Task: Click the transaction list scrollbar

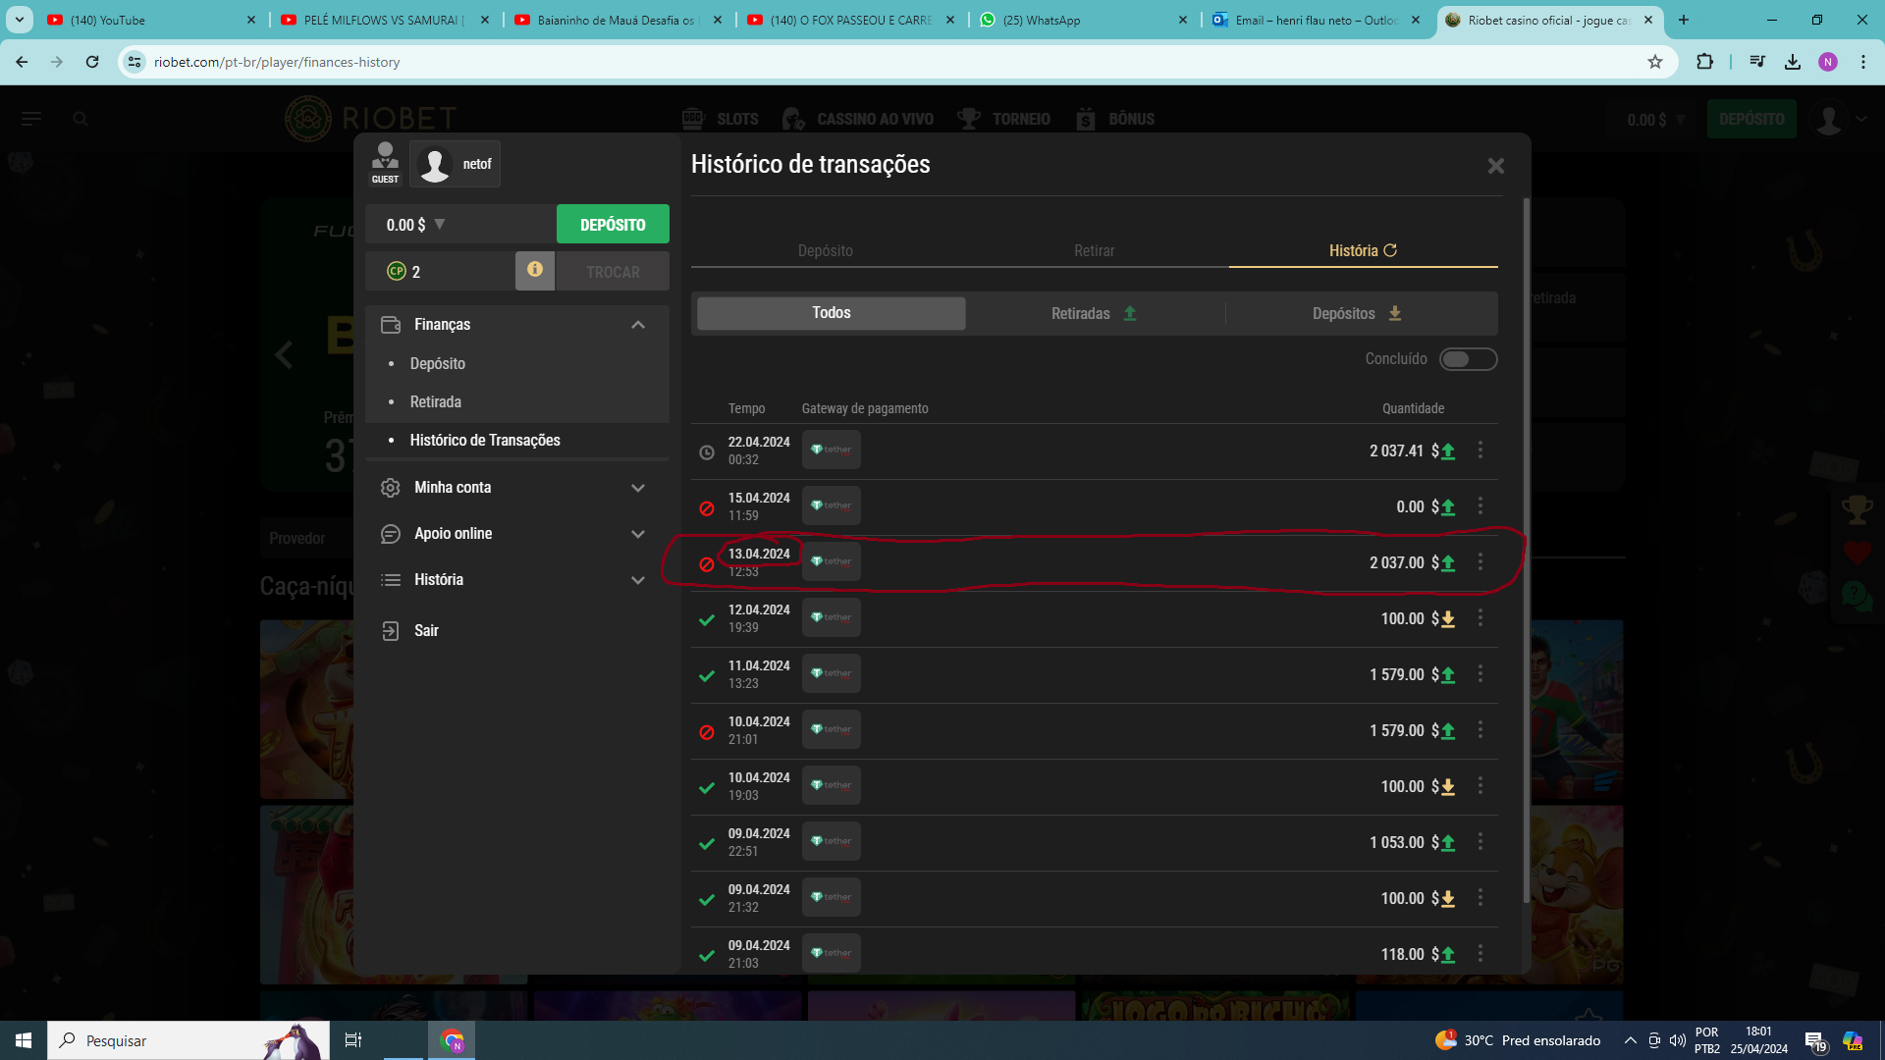Action: [x=1526, y=550]
